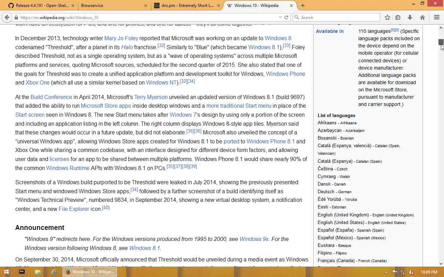This screenshot has width=444, height=277.
Task: Open the Windows Start button
Action: (6, 272)
